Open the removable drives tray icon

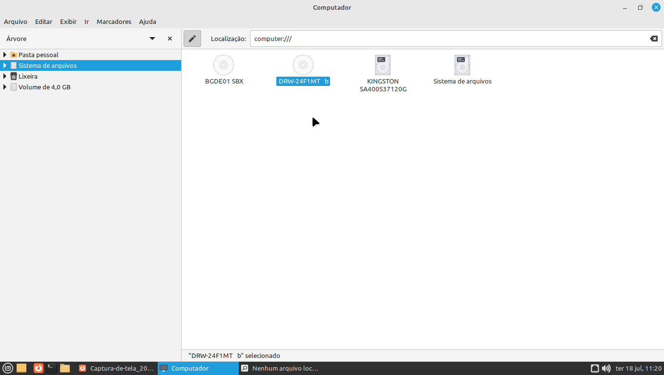595,369
